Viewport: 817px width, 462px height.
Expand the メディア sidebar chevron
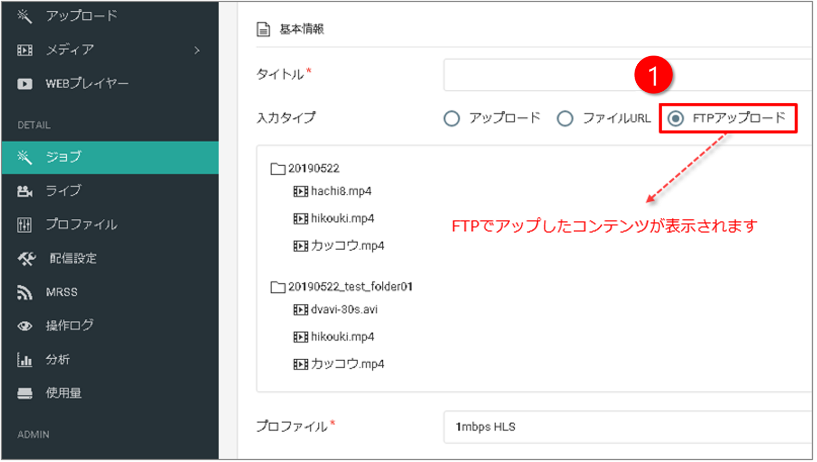(x=197, y=49)
